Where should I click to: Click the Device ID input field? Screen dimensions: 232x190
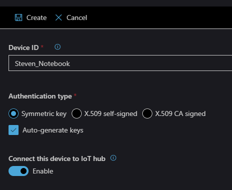pos(120,63)
